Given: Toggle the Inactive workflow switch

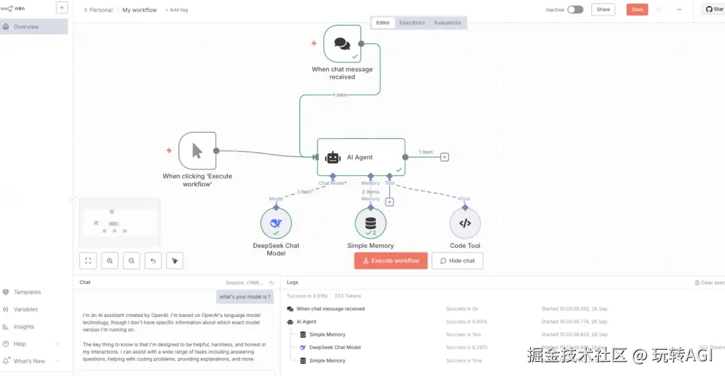Looking at the screenshot, I should 575,9.
